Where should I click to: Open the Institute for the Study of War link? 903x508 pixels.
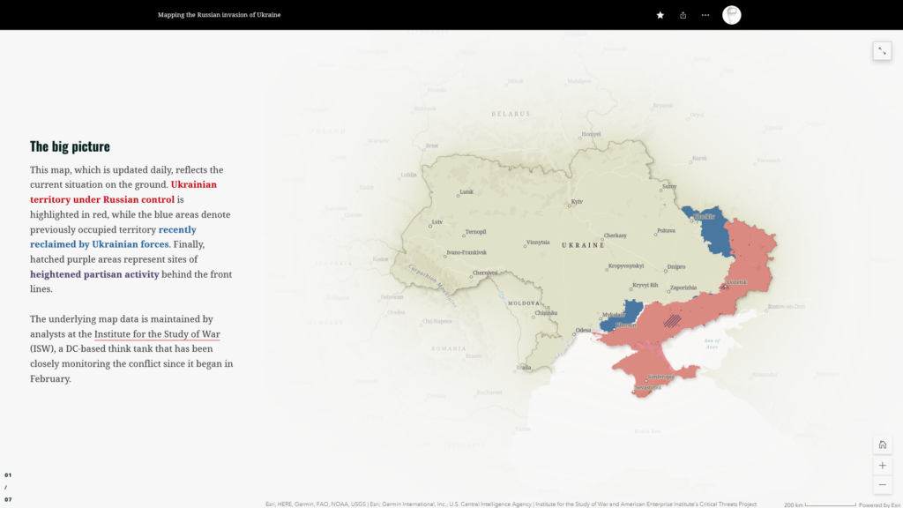tap(157, 334)
